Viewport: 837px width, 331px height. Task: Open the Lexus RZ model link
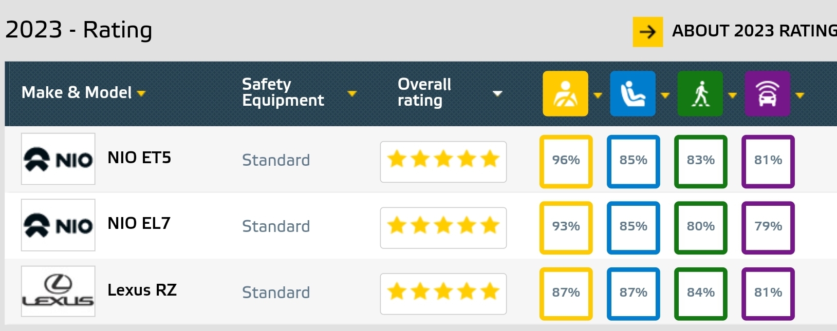pos(142,290)
